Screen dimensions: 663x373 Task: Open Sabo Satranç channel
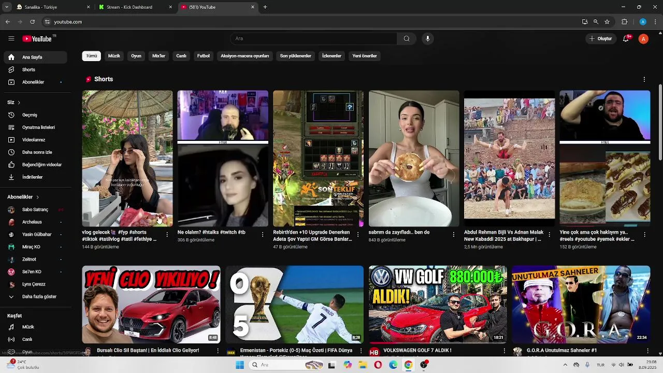[x=35, y=209]
